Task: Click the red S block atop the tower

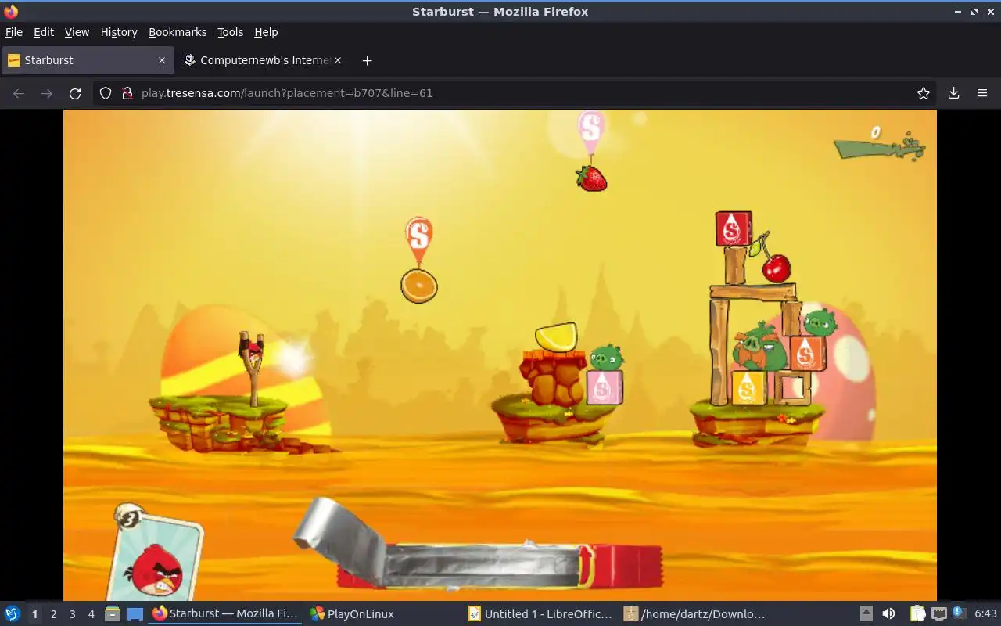Action: (734, 228)
